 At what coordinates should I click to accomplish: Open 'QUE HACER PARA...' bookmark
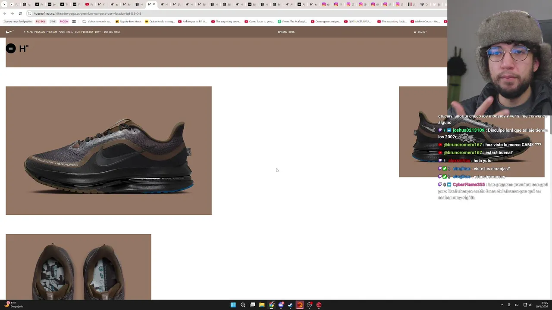coord(358,22)
